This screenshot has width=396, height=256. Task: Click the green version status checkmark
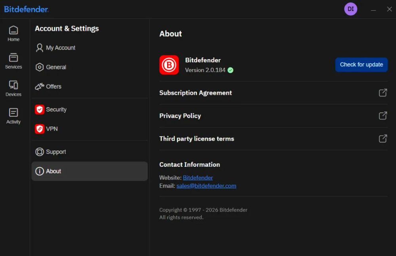click(230, 70)
